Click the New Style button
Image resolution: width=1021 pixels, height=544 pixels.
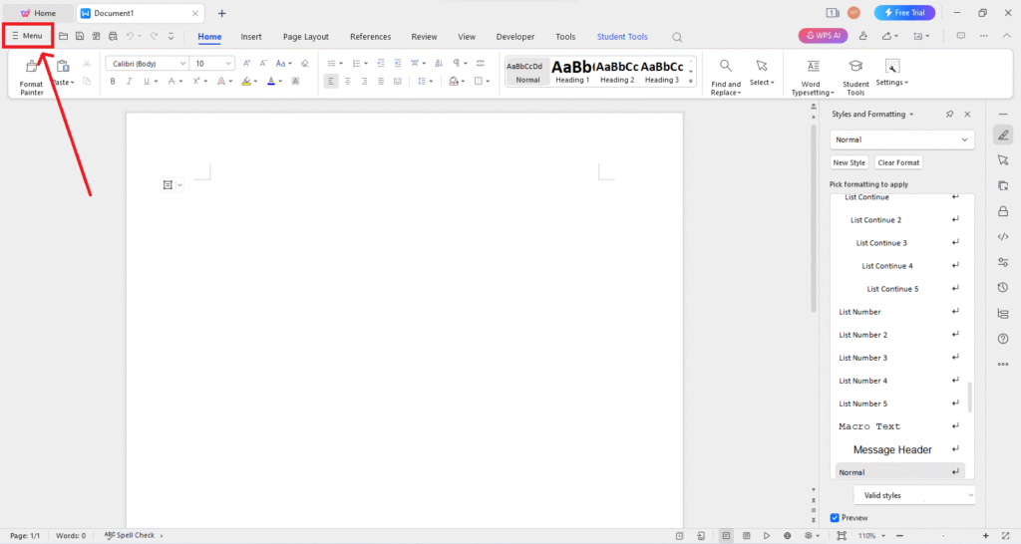click(850, 162)
